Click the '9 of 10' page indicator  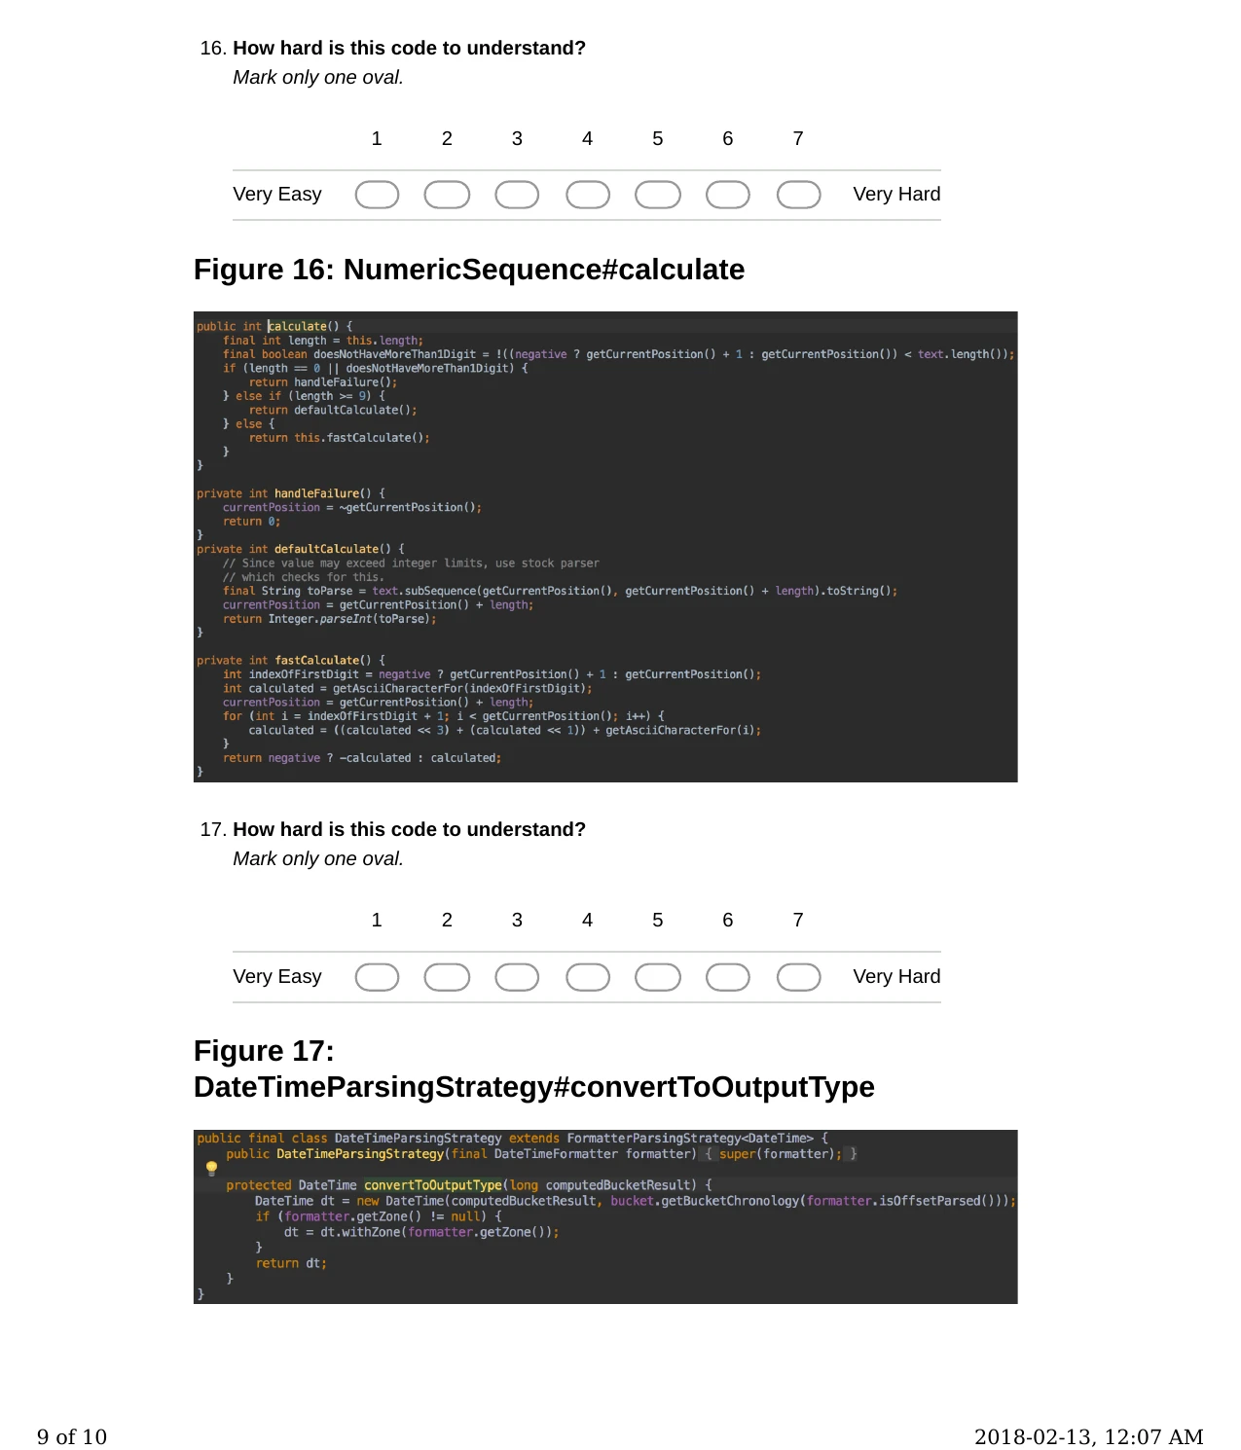pyautogui.click(x=72, y=1436)
